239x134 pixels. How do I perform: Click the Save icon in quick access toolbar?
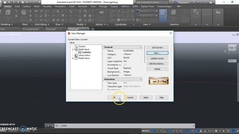point(14,2)
